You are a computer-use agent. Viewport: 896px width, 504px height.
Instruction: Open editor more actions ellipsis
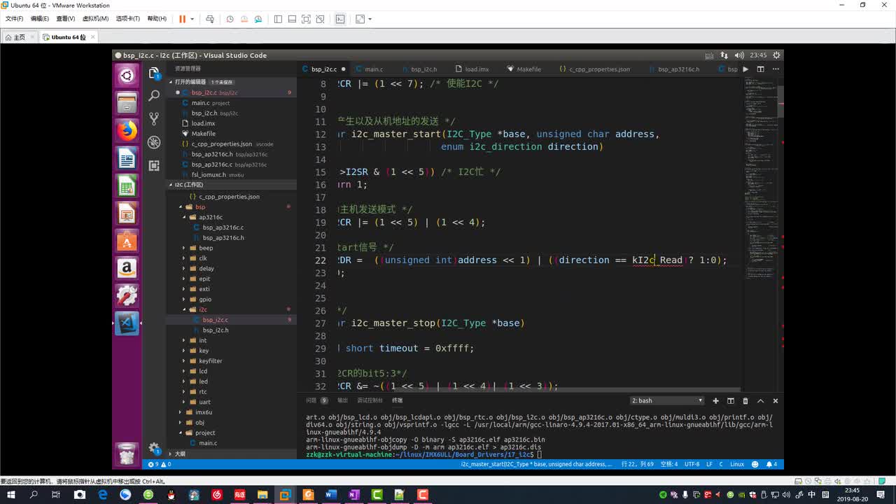pyautogui.click(x=775, y=69)
